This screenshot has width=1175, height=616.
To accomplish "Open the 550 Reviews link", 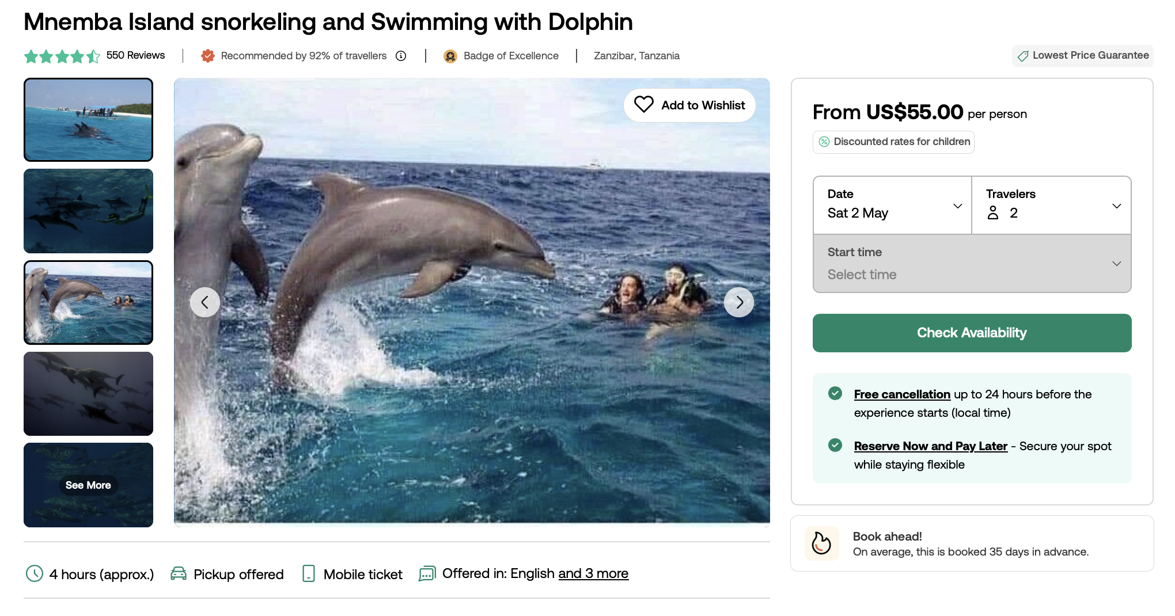I will click(x=135, y=55).
